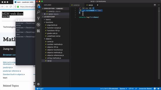
Task: Open functions-101.js in the file tree
Action: 53,30
